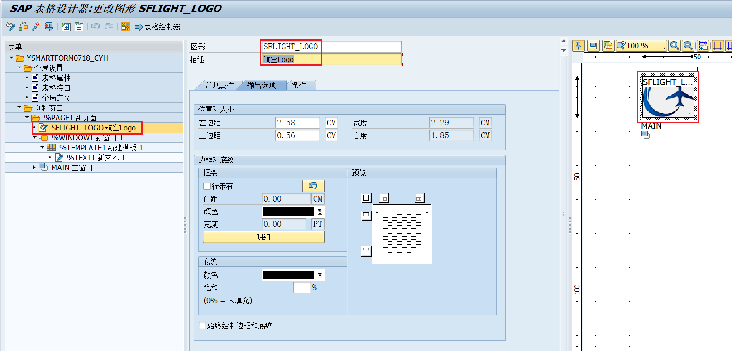732x351 pixels.
Task: Click the collapse-all nodes toolbar icon
Action: point(79,27)
